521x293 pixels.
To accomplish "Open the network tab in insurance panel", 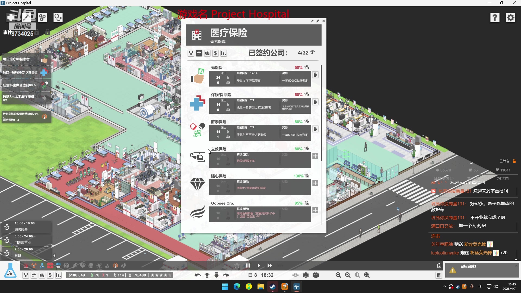I will tap(191, 53).
